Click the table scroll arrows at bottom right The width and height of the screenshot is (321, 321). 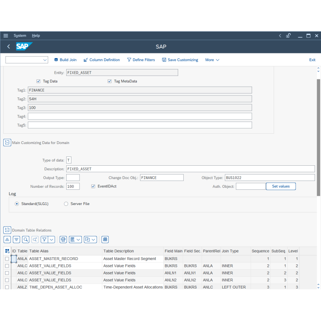[x=318, y=286]
